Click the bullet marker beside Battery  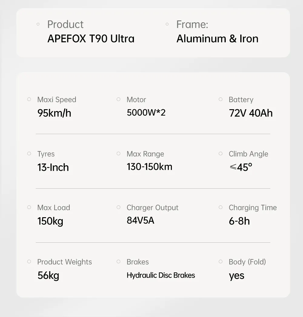(x=221, y=99)
